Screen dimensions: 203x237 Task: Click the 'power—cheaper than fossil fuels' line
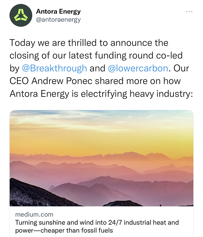click(x=64, y=230)
